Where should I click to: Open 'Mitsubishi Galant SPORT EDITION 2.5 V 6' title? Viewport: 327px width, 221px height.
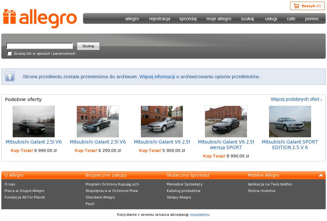[x=290, y=144]
